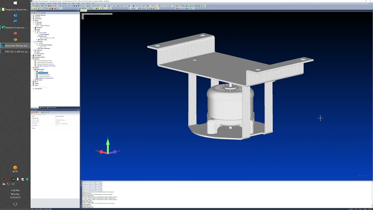Expand the Connections tree node

(31, 19)
